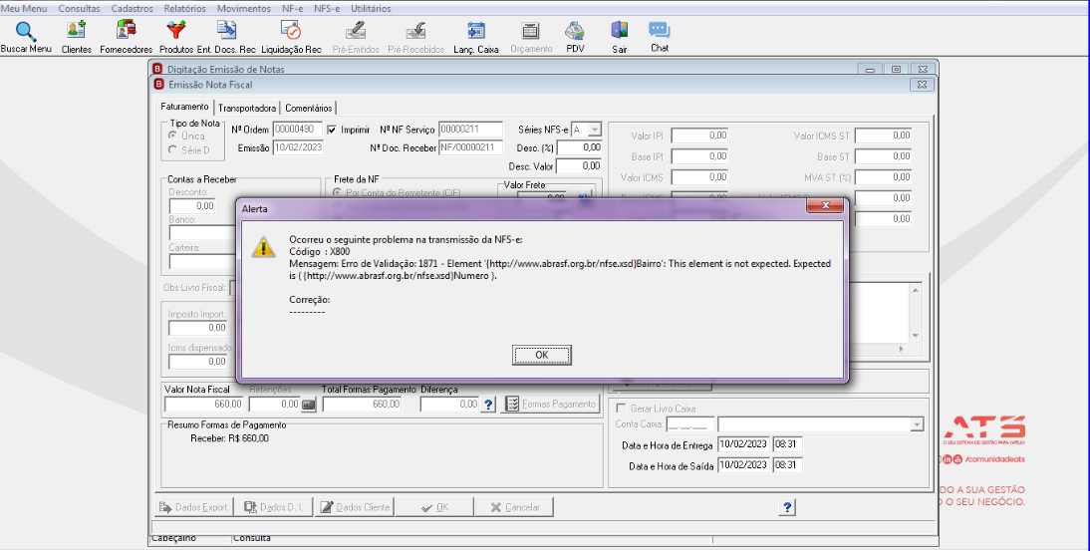Click the Nº Ordem input field
Viewport: 1090px width, 551px height.
pos(298,130)
